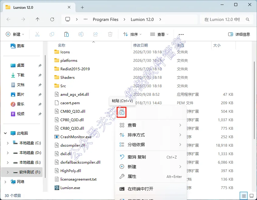Unpin Desktop using its pin icon

[40, 65]
